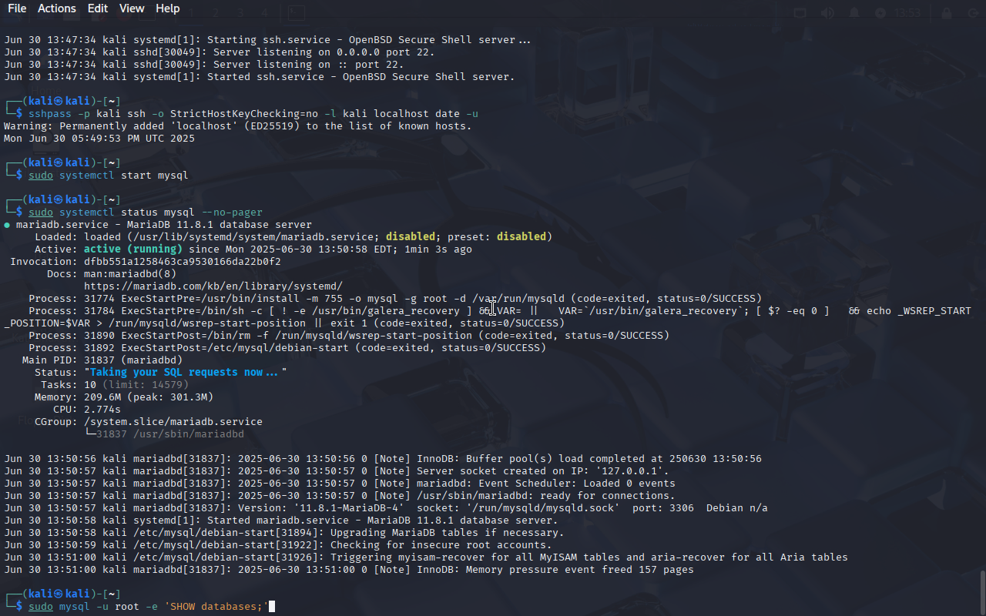Image resolution: width=986 pixels, height=616 pixels.
Task: Open the File menu
Action: click(x=17, y=8)
